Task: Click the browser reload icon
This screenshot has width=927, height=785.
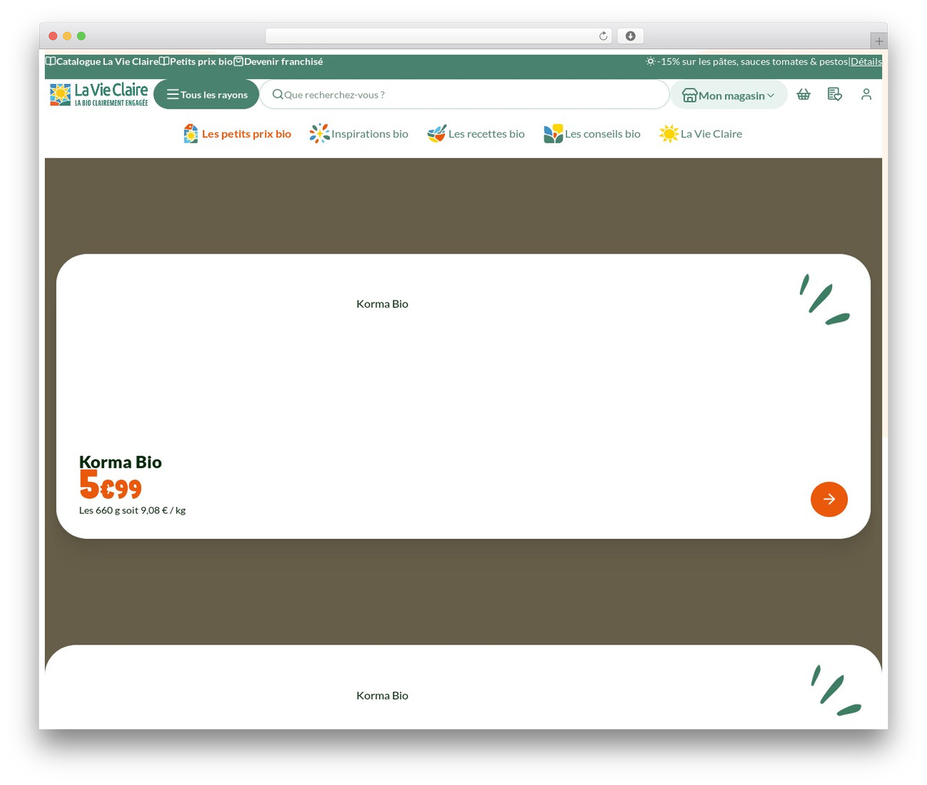Action: tap(603, 36)
